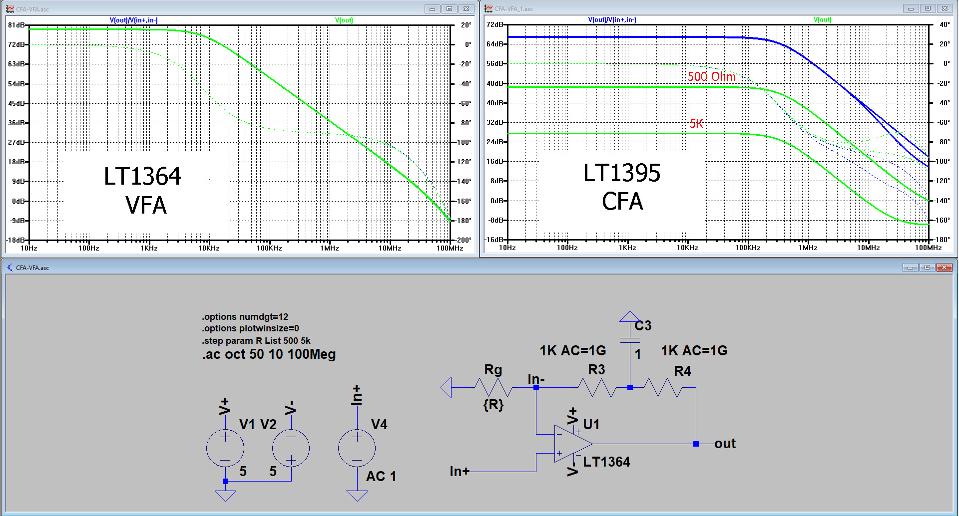This screenshot has height=516, width=959.
Task: Click the AC 1 value of source V4
Action: [381, 477]
